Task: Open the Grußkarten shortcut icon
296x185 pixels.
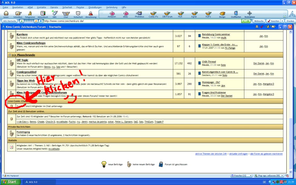Action: 236,14
